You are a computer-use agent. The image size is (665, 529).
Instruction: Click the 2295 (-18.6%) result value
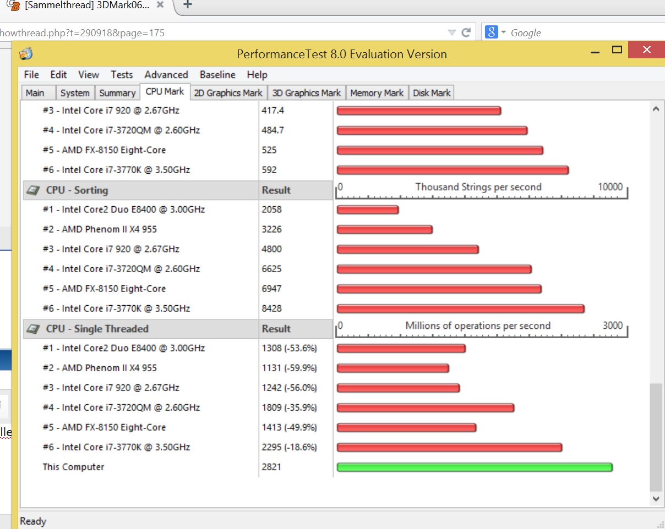point(290,447)
